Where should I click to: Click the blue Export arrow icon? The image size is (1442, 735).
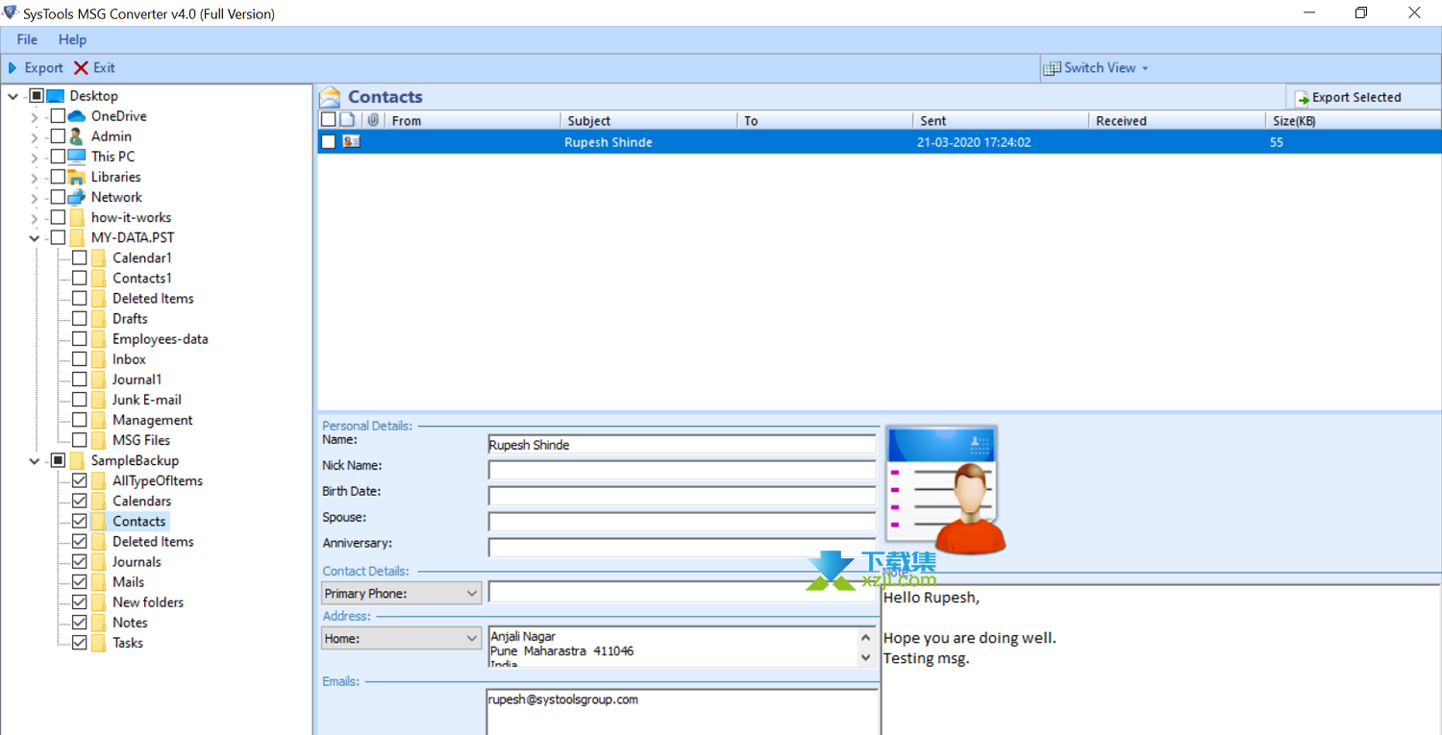point(12,67)
